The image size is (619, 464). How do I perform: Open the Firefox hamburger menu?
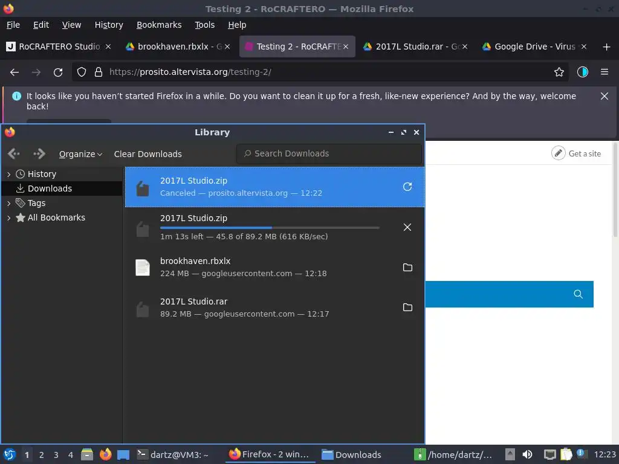(x=604, y=72)
